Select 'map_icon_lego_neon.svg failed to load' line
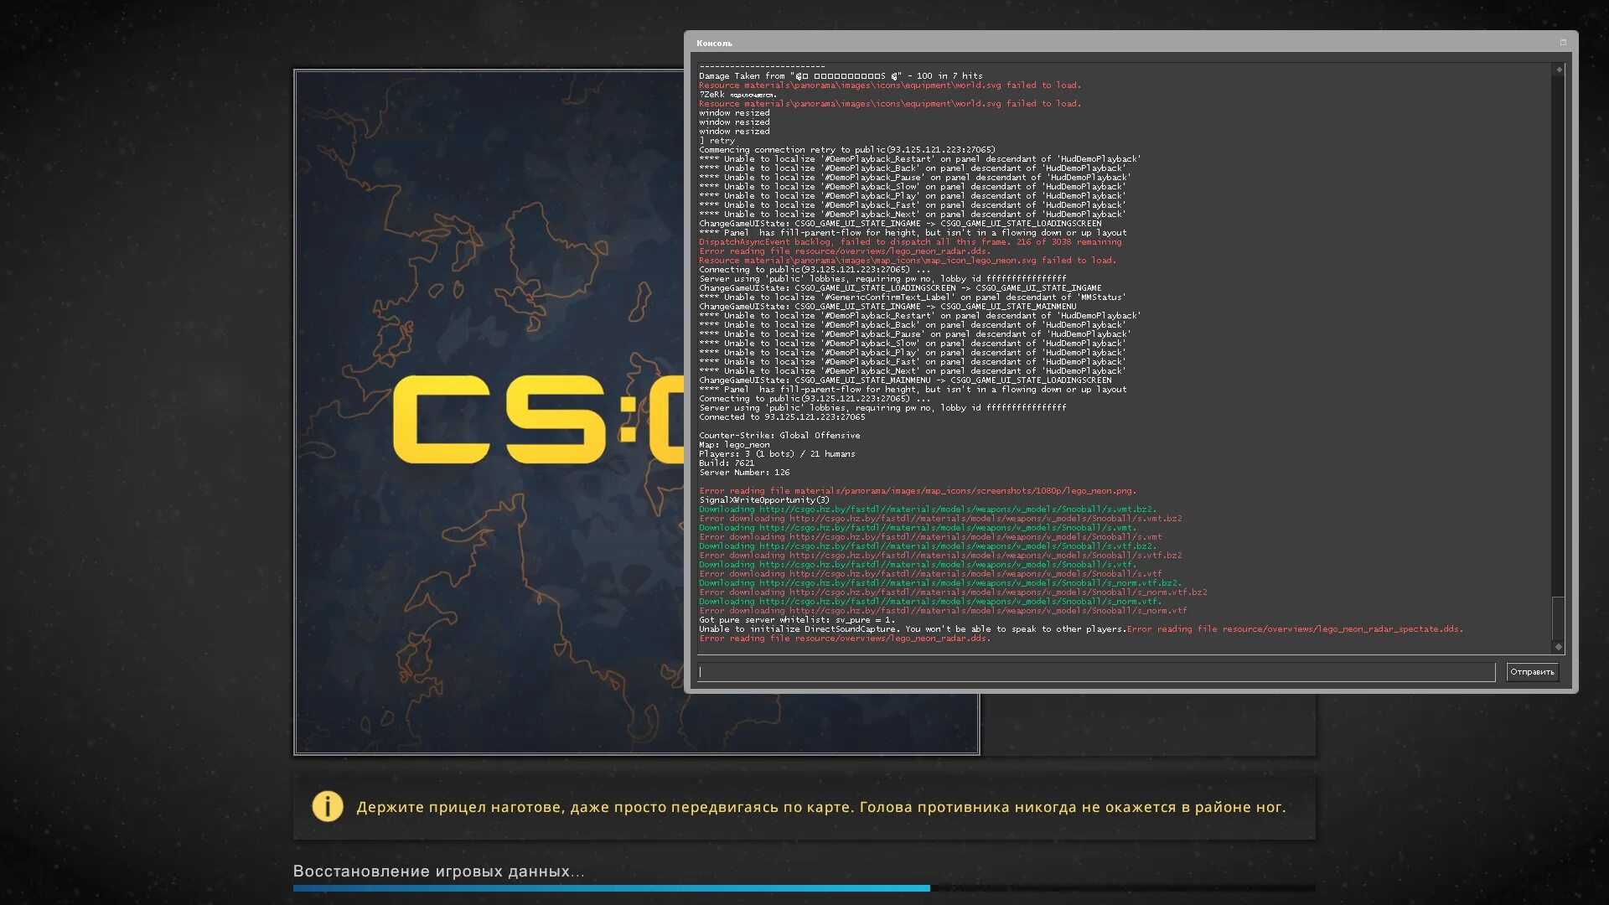Viewport: 1609px width, 905px height. pyautogui.click(x=908, y=261)
